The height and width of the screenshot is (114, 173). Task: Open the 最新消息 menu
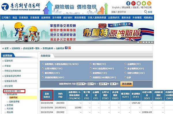point(126,17)
